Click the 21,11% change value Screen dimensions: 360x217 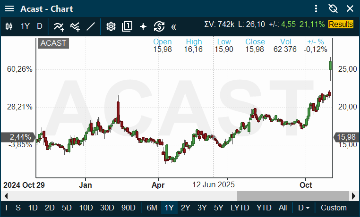tap(312, 24)
